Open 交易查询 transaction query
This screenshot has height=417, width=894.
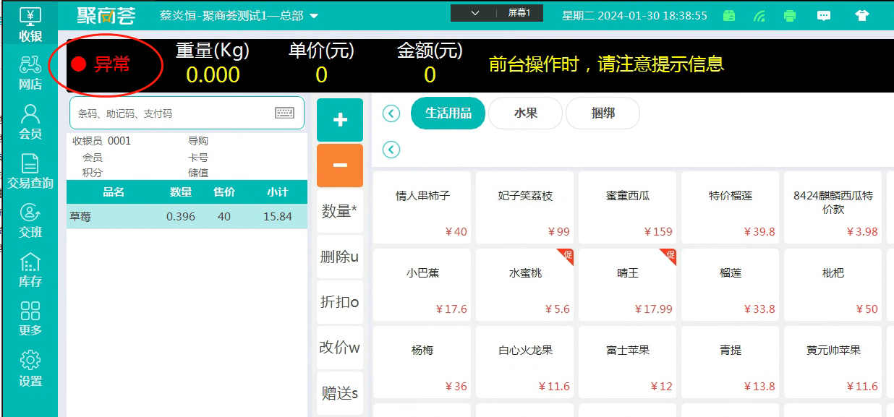(30, 171)
